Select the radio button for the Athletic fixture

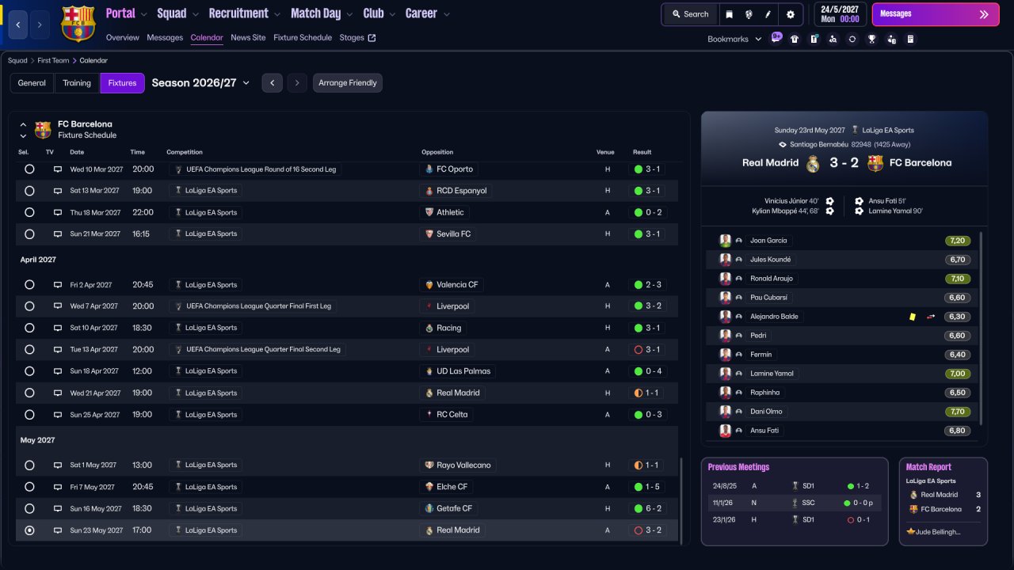coord(29,212)
